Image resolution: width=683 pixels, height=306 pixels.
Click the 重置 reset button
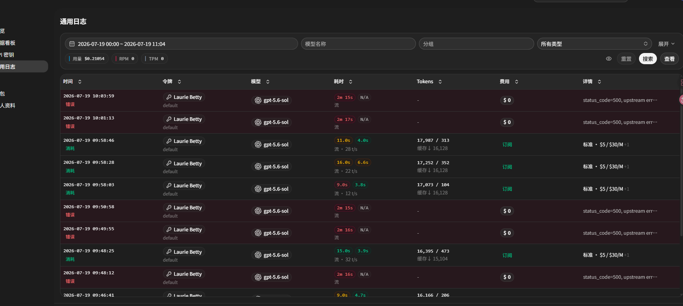(x=626, y=59)
